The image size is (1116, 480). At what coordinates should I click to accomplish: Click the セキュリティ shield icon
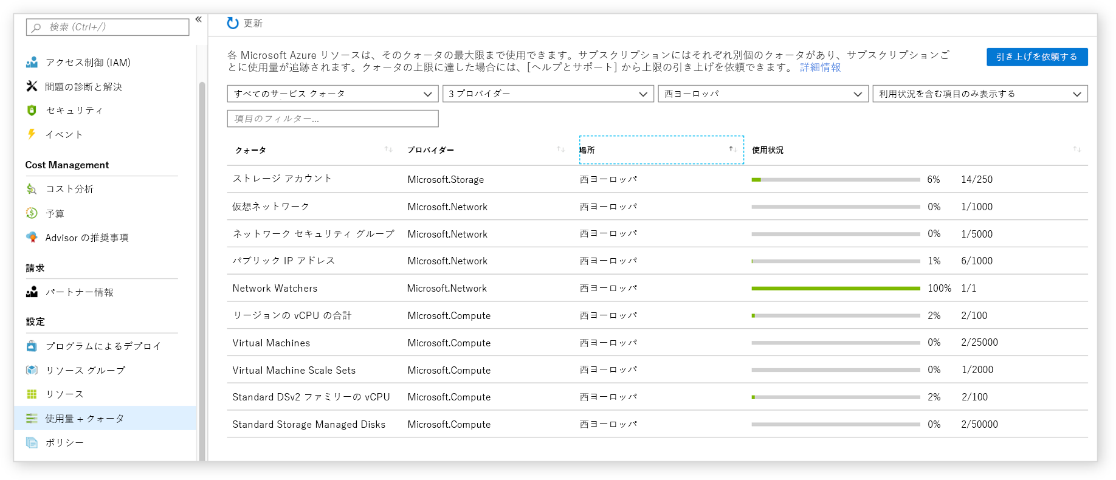[x=32, y=111]
